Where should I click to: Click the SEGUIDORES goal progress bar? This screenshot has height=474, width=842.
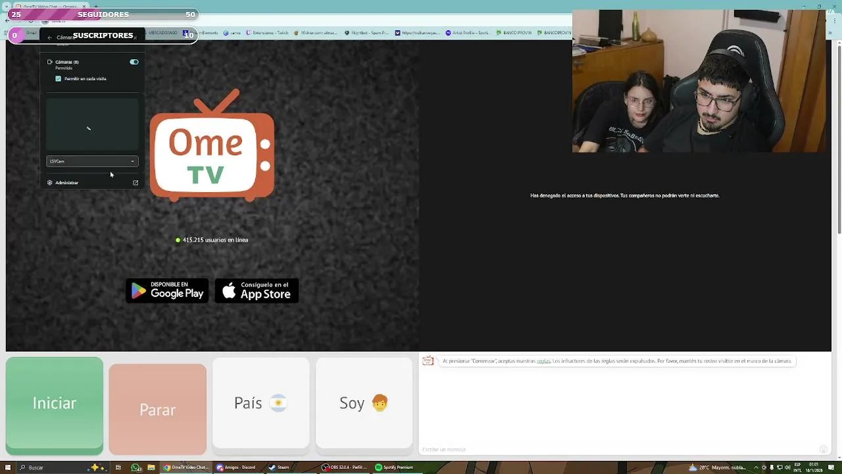coord(103,14)
